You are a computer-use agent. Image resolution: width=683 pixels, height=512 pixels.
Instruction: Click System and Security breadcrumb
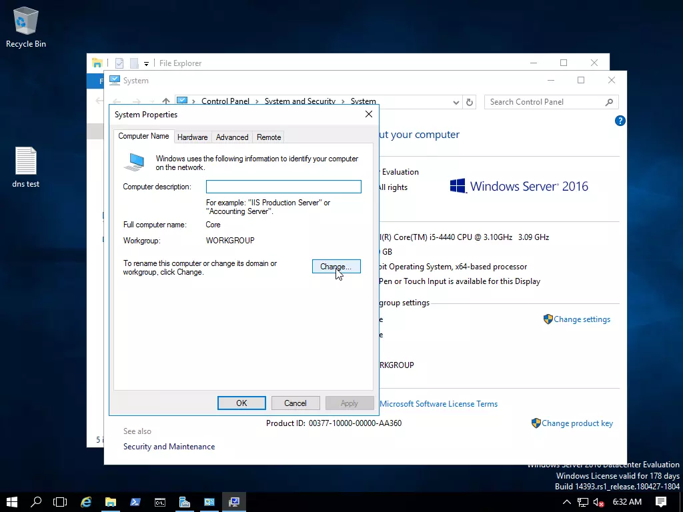[x=300, y=101]
